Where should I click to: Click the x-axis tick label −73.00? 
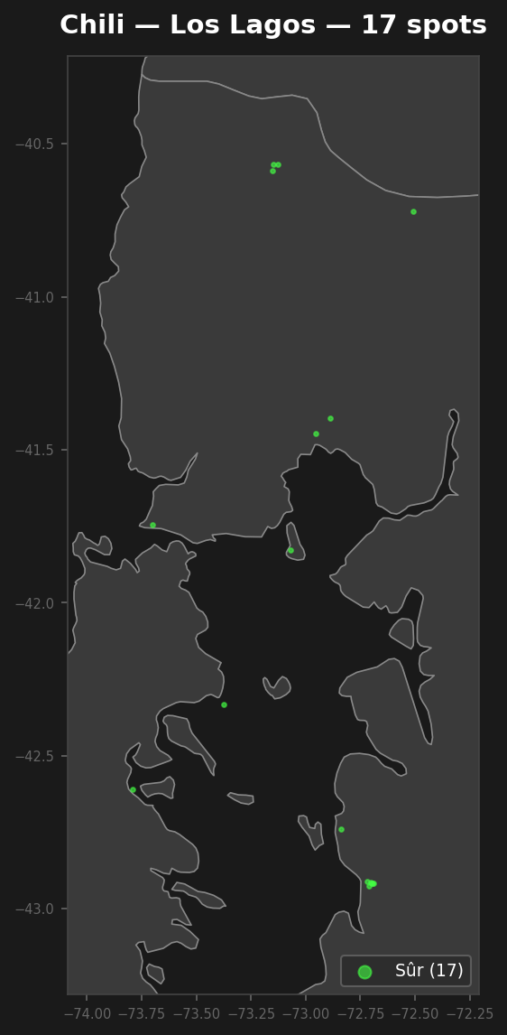(305, 1013)
